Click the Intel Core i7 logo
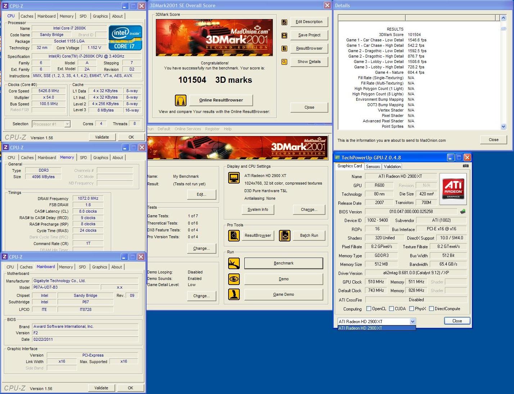This screenshot has width=514, height=394. coord(125,37)
